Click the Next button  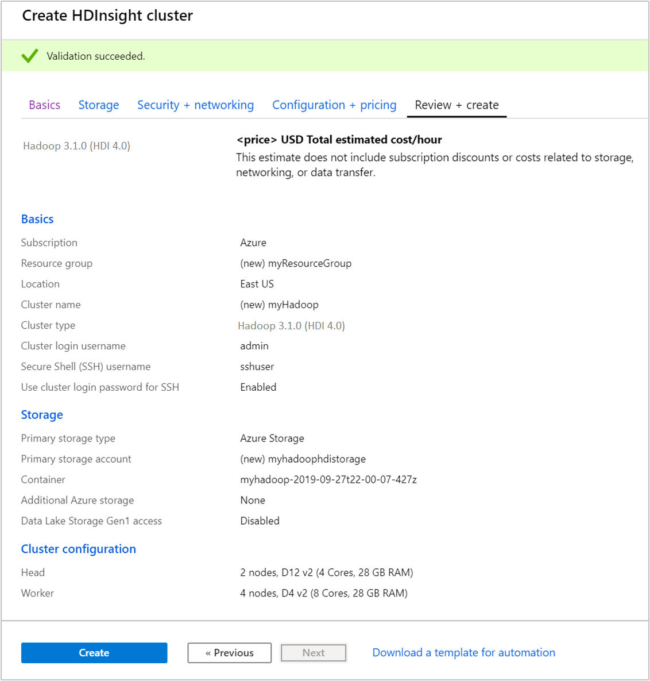point(313,652)
